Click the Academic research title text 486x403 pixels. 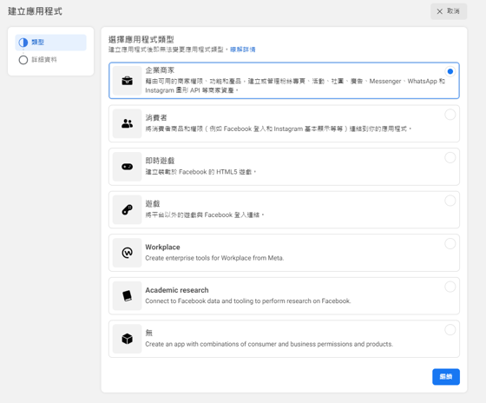[x=177, y=290]
